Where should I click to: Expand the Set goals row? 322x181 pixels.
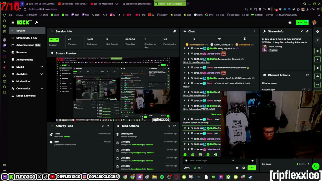(286, 164)
